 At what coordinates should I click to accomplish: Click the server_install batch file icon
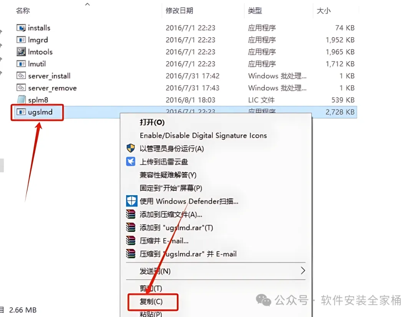click(x=21, y=76)
